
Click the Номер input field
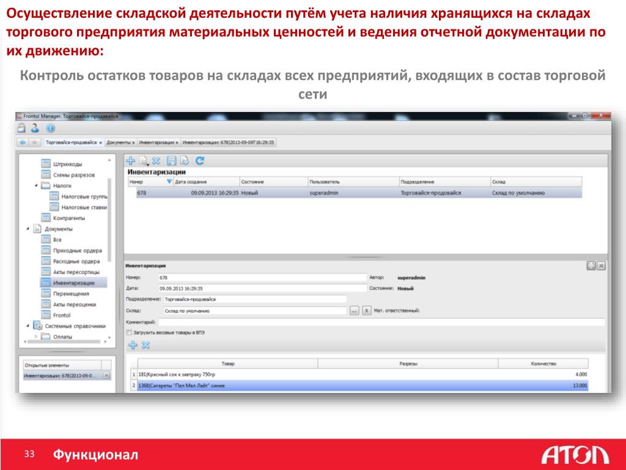coord(262,277)
